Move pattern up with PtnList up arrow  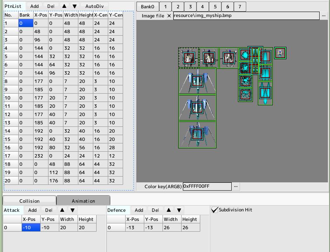64,6
